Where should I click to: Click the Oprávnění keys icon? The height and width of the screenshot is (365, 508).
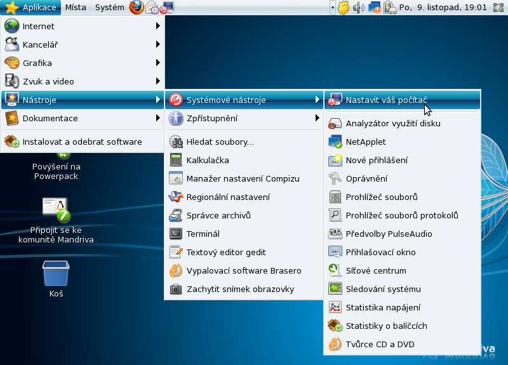[x=335, y=178]
